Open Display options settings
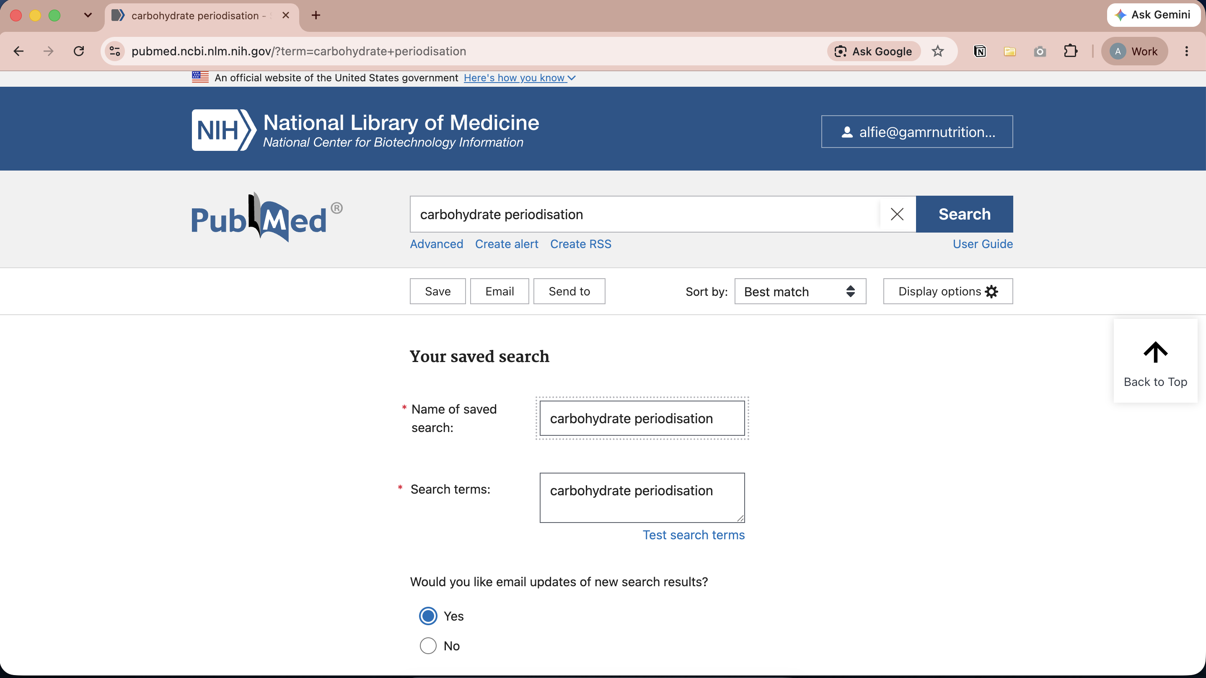The height and width of the screenshot is (678, 1206). click(948, 291)
